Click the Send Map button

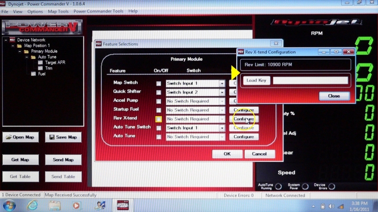(63, 160)
